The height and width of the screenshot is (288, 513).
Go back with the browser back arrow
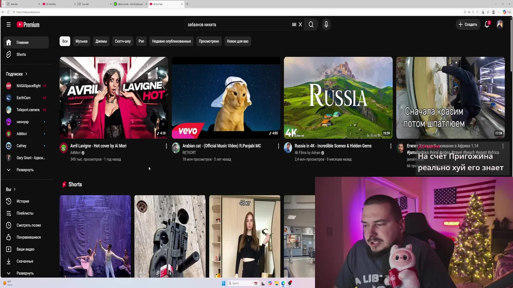point(3,12)
